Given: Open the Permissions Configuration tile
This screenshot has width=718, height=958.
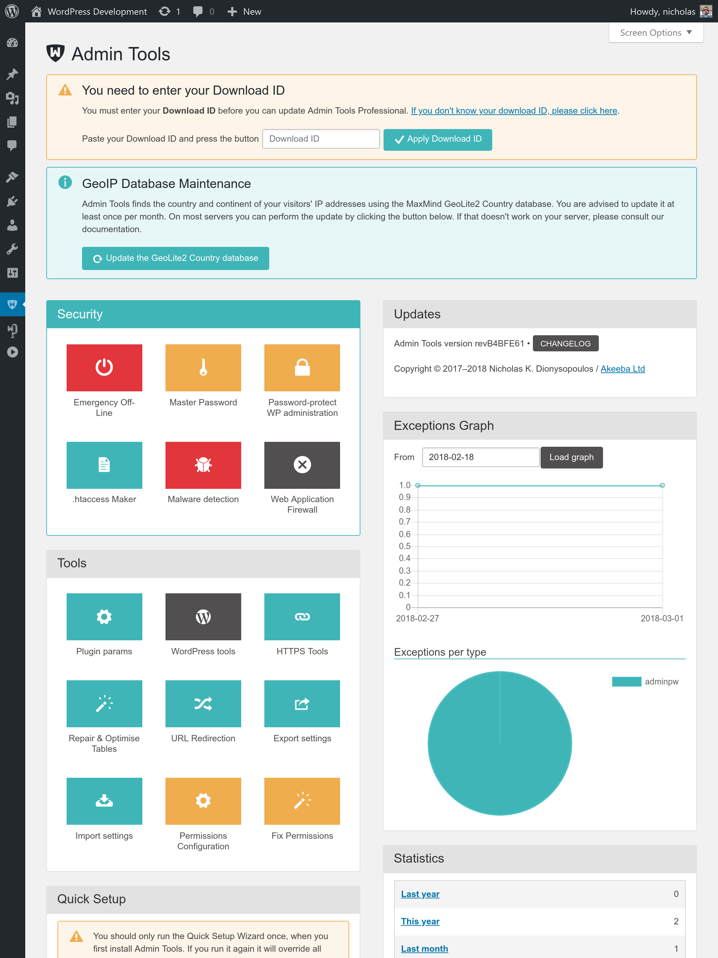Looking at the screenshot, I should point(203,801).
